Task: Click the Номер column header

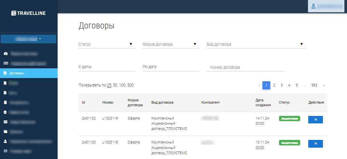Action: (x=108, y=102)
